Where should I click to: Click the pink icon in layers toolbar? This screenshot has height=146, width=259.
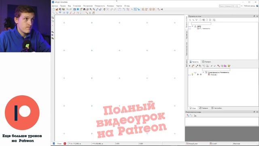(225, 66)
